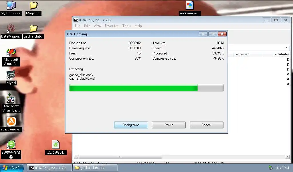293x172 pixels.
Task: Open Edit menu in 7-Zip window
Action: tap(87, 26)
